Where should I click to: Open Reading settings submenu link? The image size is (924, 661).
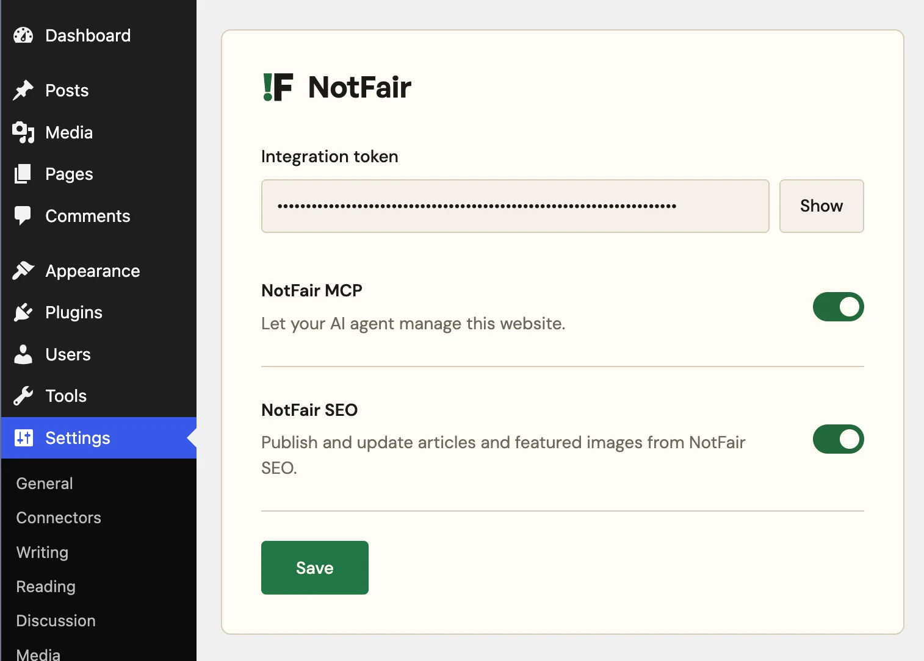(46, 587)
